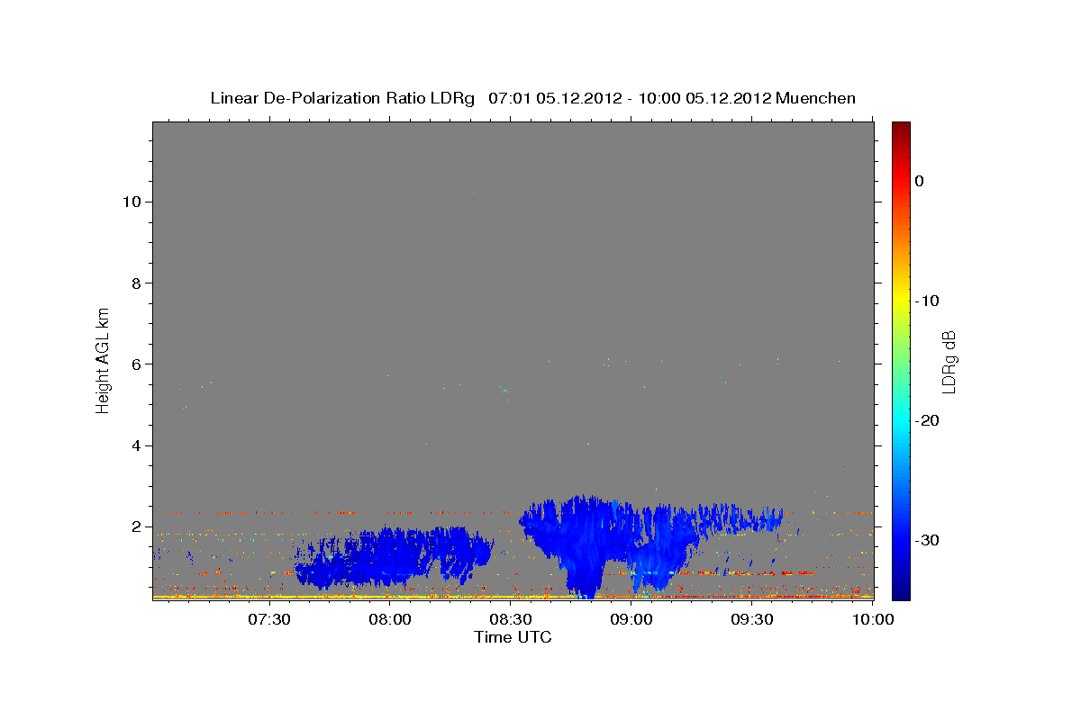The height and width of the screenshot is (720, 1081).
Task: Click the colorbar value label -20
Action: coord(929,420)
